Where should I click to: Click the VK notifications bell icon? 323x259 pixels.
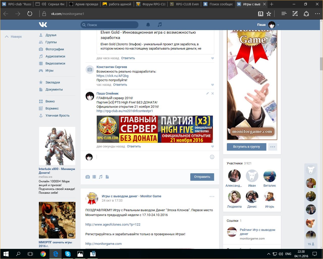click(148, 25)
